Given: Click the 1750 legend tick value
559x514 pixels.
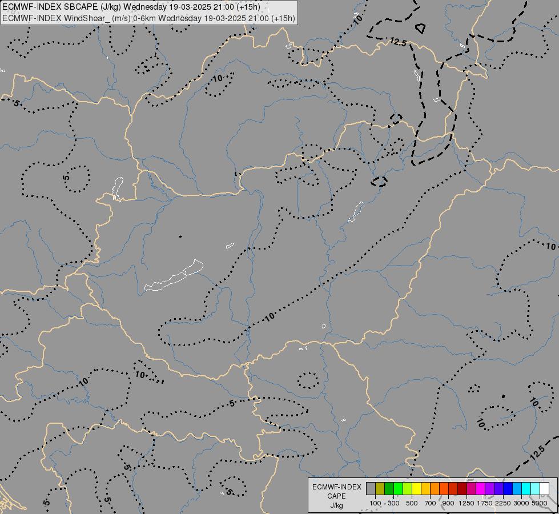Looking at the screenshot, I should pyautogui.click(x=485, y=503).
